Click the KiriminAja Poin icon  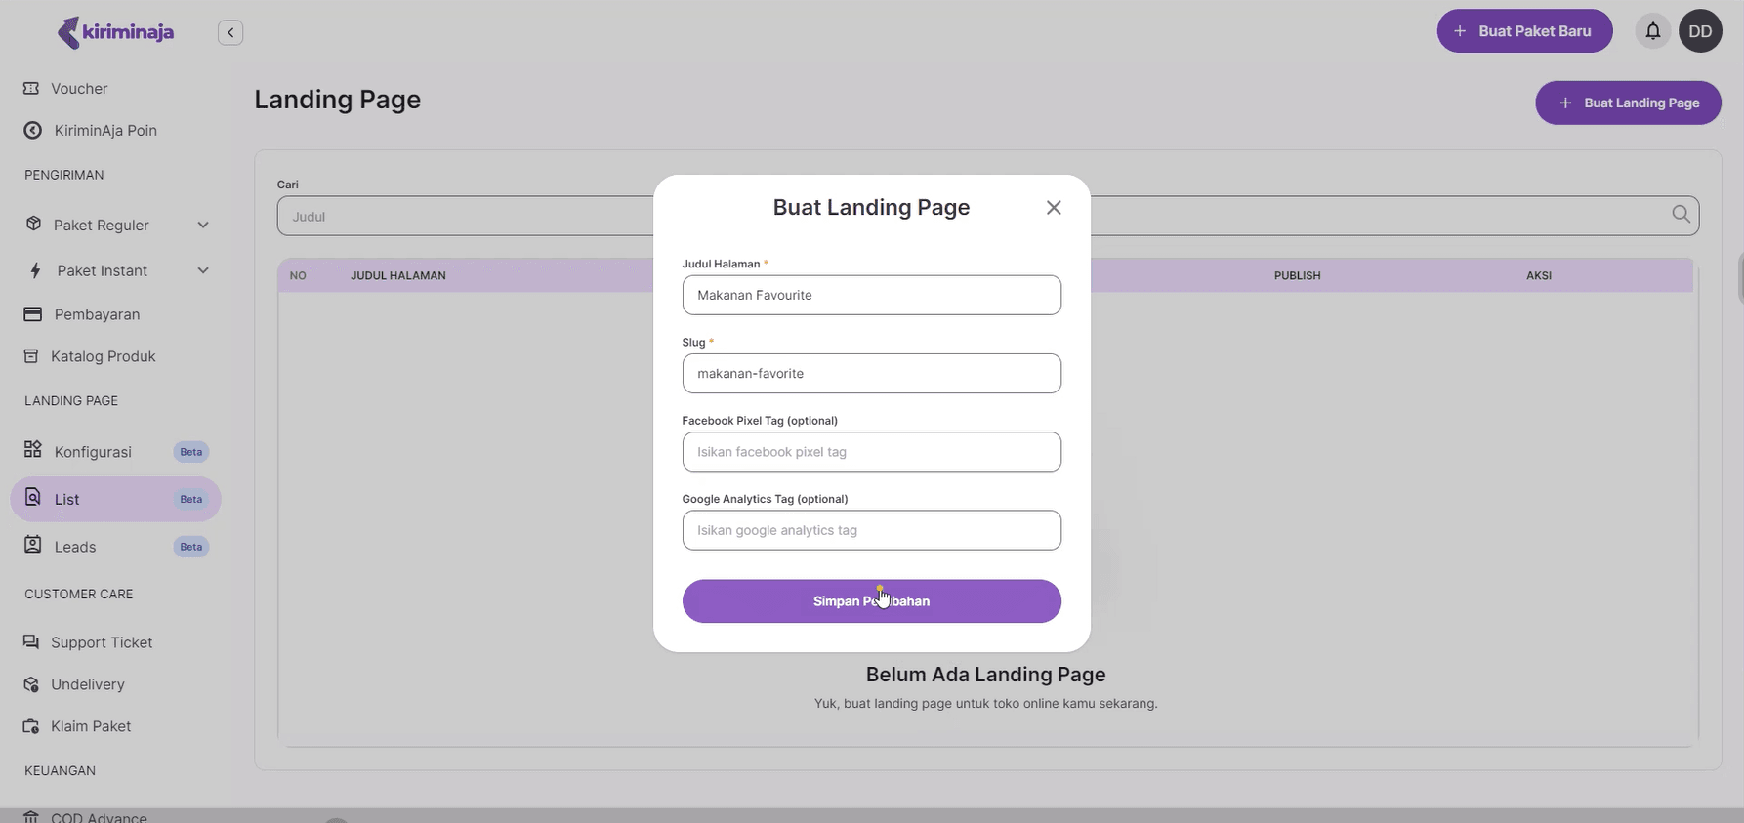(32, 130)
